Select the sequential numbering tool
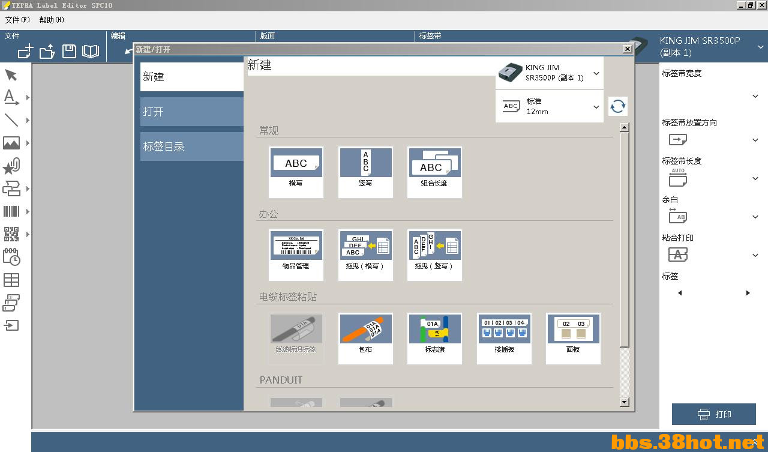Screen dimensions: 768x452 [11, 303]
